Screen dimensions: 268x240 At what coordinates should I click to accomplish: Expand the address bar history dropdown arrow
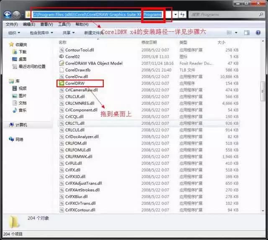(175, 14)
